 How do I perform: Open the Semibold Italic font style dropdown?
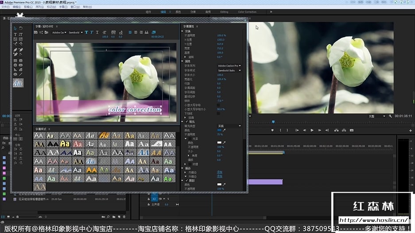pyautogui.click(x=229, y=71)
